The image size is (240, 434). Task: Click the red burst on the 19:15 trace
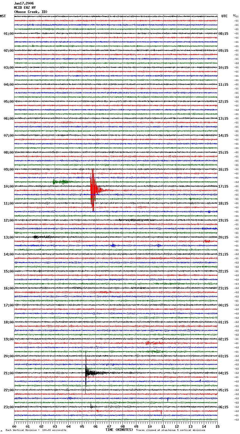(154, 343)
